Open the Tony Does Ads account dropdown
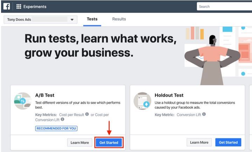This screenshot has height=152, width=252. 41,20
